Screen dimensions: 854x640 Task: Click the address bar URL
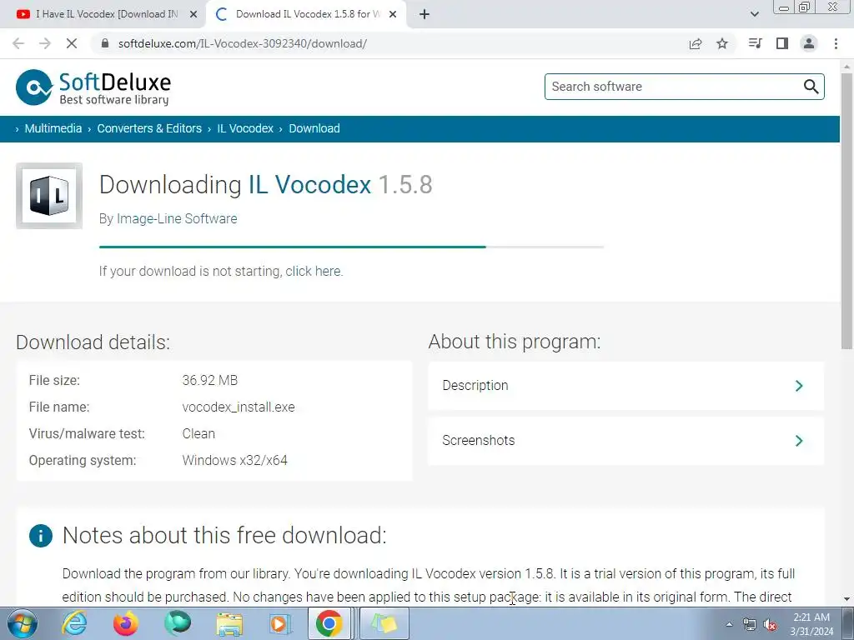tap(243, 43)
